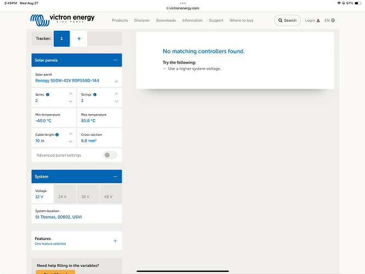The image size is (365, 274).
Task: Select 24 V system voltage
Action: coord(65,194)
